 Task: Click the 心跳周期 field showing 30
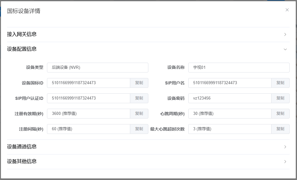coord(230,113)
